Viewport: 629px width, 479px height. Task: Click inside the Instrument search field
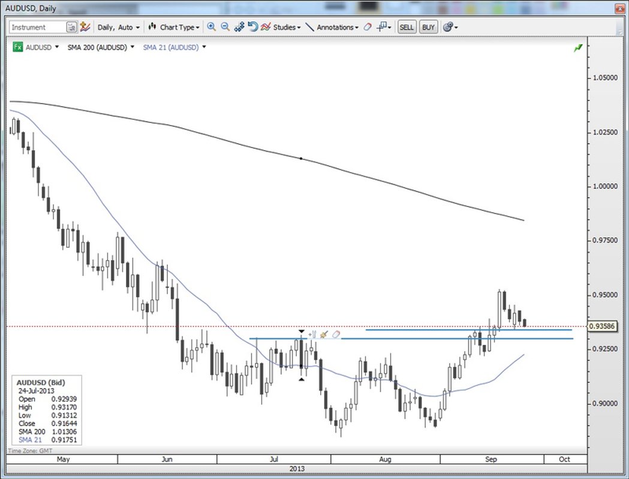(x=36, y=27)
